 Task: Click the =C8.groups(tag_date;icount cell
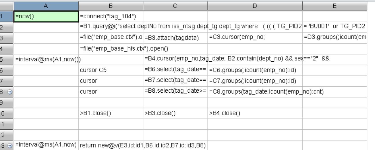pyautogui.click(x=255, y=92)
